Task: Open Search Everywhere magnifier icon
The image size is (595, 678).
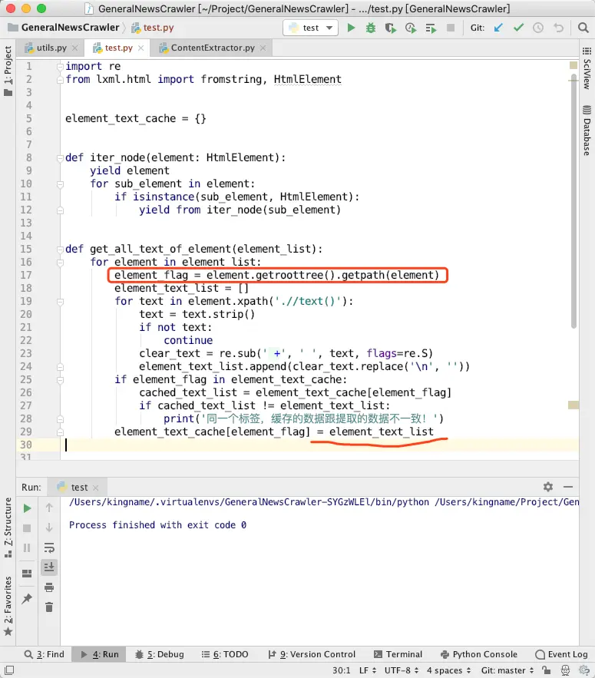Action: coord(583,28)
